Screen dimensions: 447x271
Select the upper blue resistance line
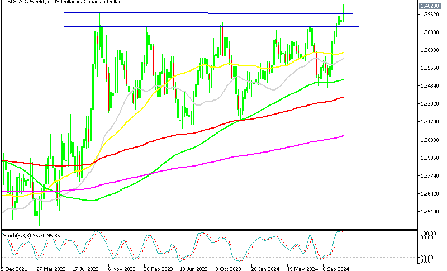coord(208,13)
